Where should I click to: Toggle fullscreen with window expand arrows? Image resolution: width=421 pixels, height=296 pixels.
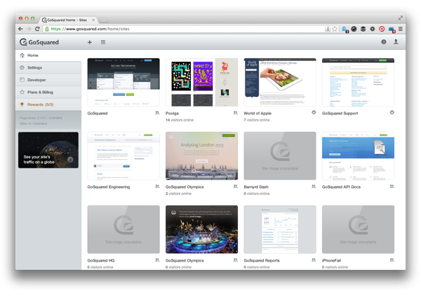[401, 18]
